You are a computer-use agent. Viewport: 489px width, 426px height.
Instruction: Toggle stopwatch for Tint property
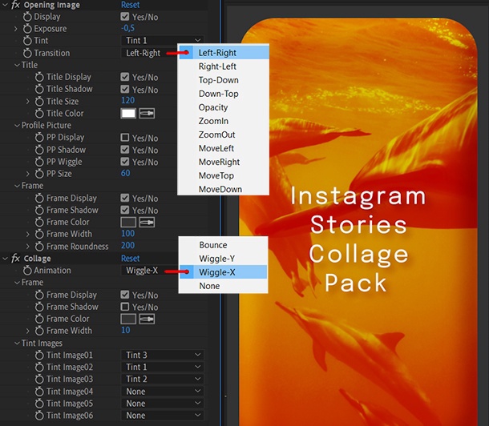tap(29, 41)
